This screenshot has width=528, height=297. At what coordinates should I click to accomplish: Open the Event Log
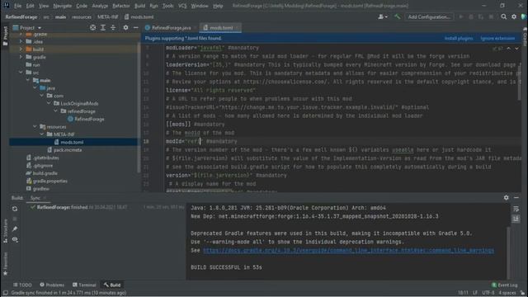pos(504,285)
